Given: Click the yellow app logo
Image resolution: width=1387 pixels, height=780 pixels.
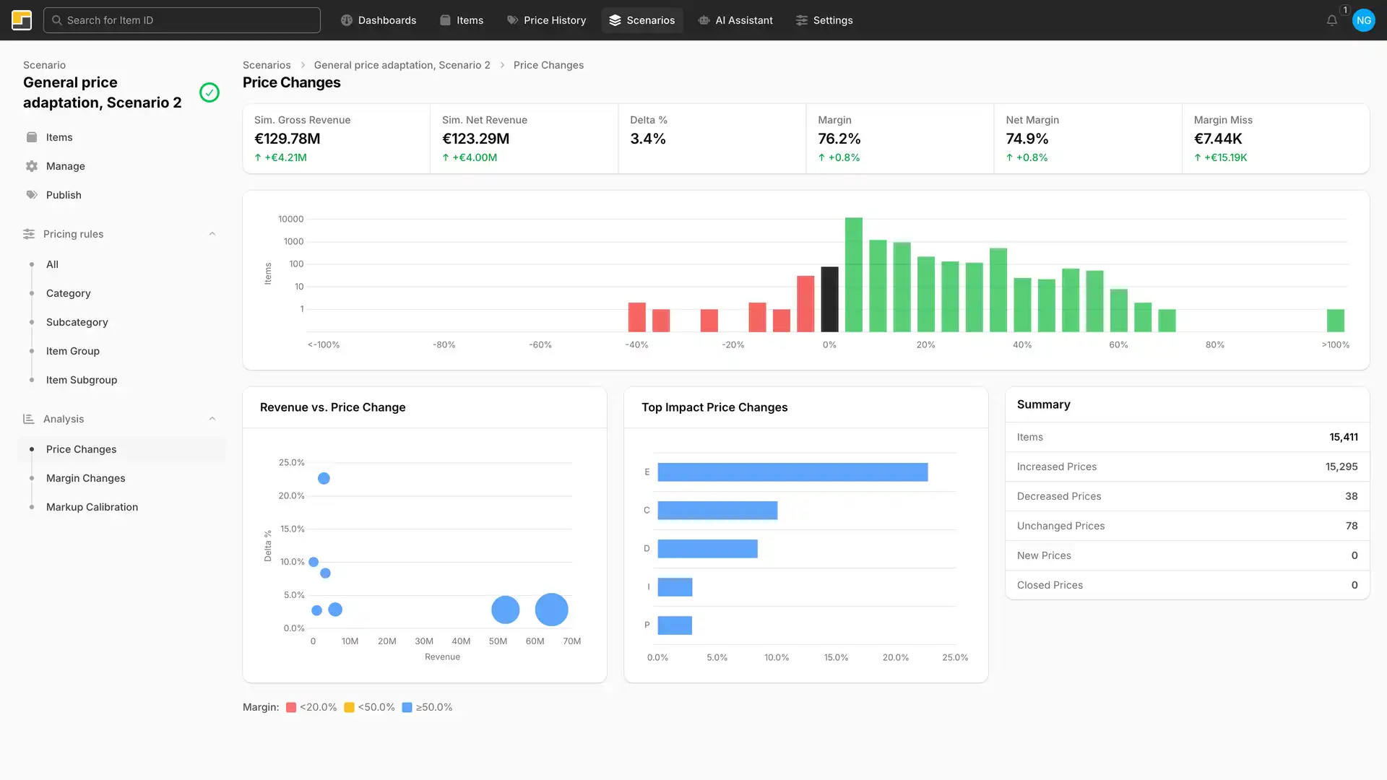Looking at the screenshot, I should tap(22, 19).
